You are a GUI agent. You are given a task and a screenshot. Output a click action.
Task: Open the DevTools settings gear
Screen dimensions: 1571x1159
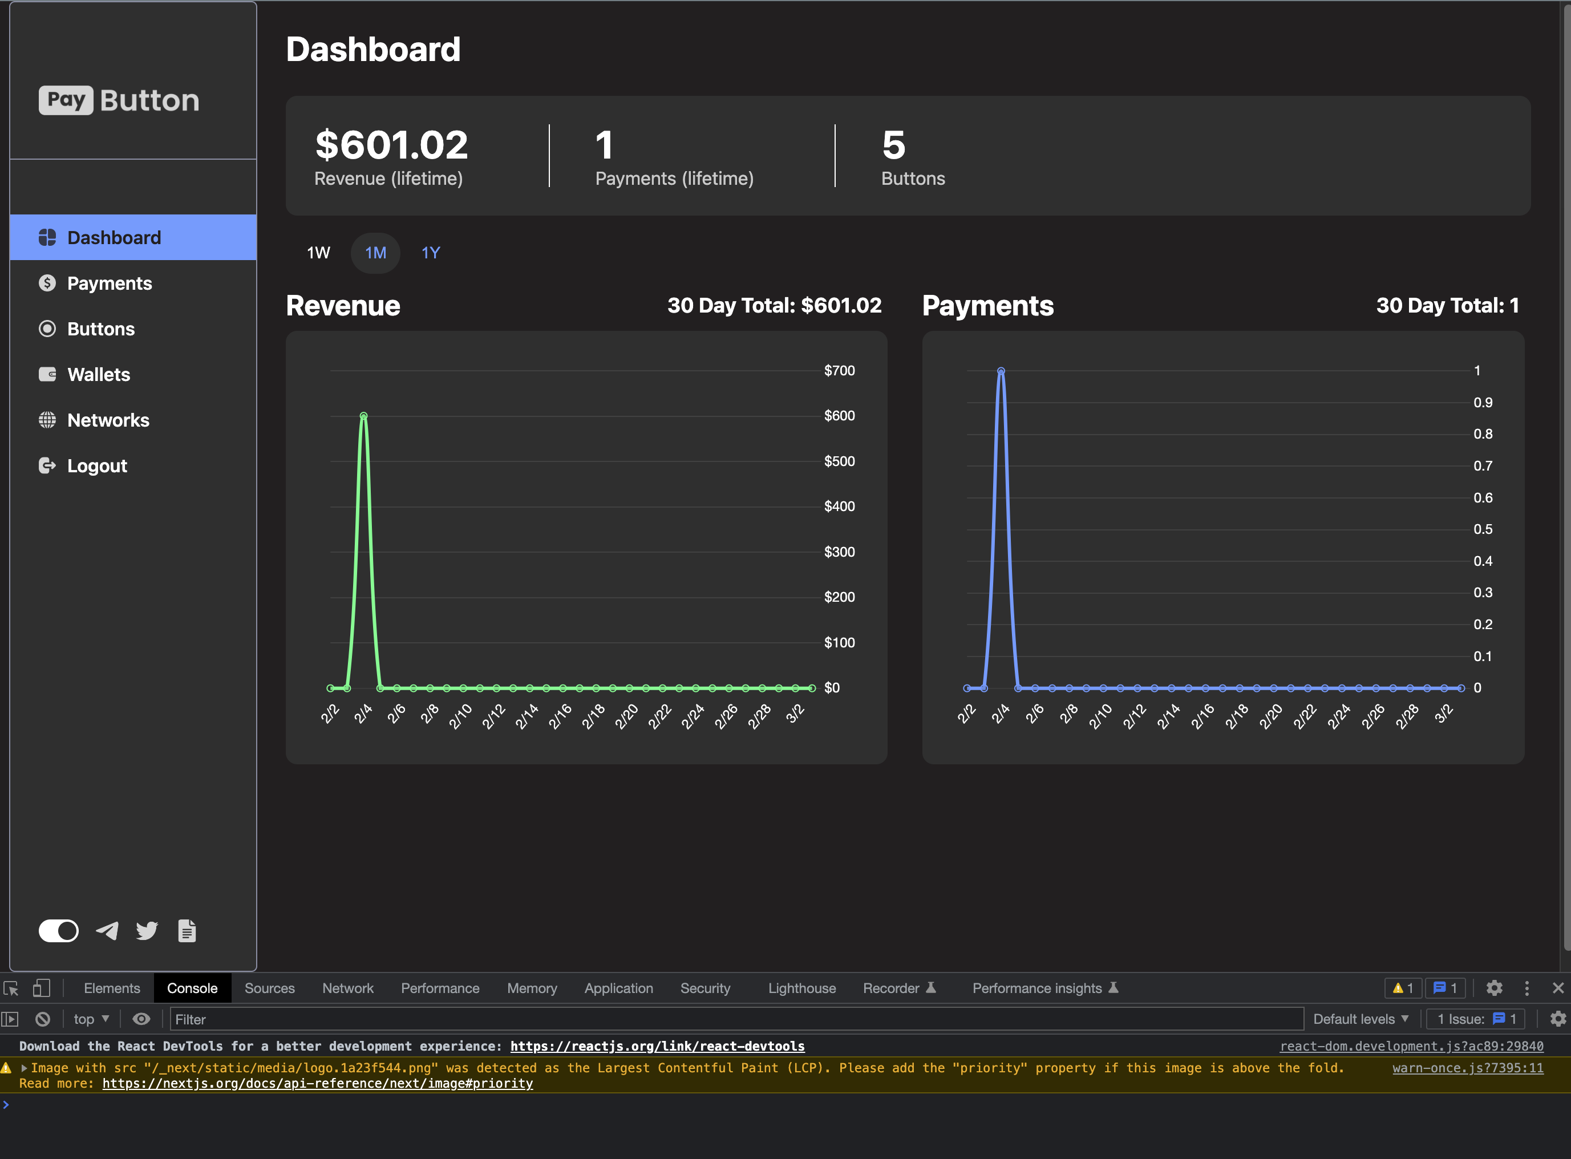[1494, 988]
